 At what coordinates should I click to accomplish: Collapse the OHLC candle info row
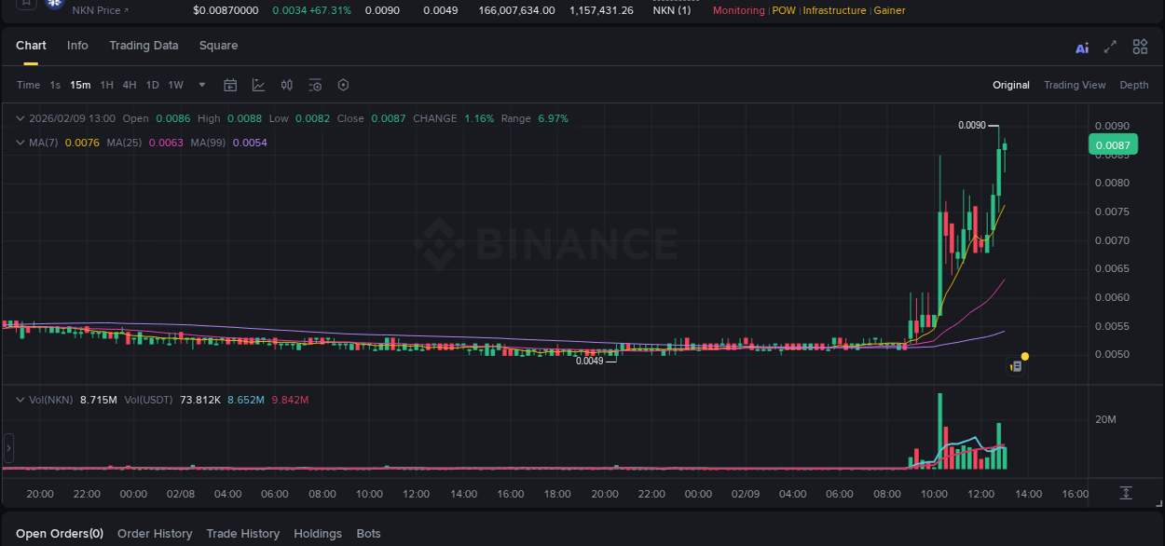(x=19, y=118)
